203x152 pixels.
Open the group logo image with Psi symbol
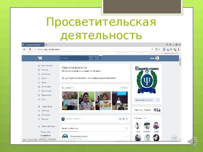[147, 80]
